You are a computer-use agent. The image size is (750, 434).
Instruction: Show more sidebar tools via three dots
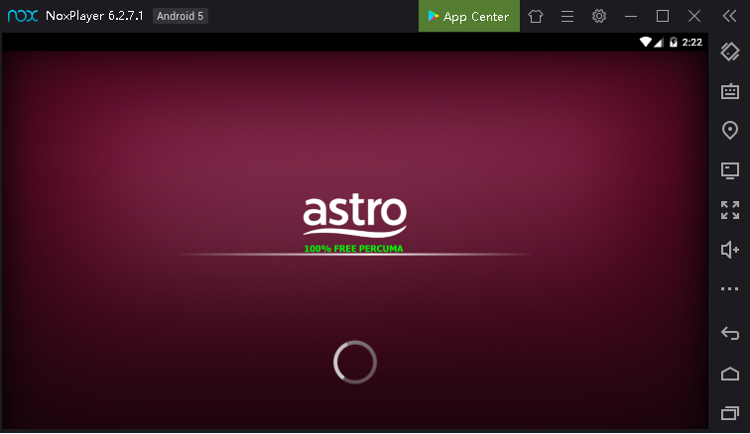click(x=730, y=288)
